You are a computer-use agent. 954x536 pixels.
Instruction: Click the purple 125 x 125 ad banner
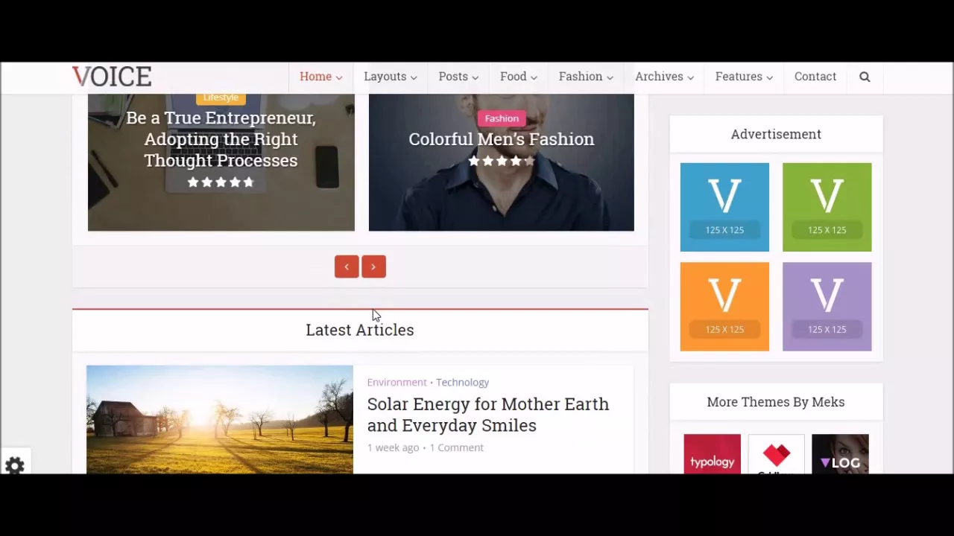(x=827, y=307)
